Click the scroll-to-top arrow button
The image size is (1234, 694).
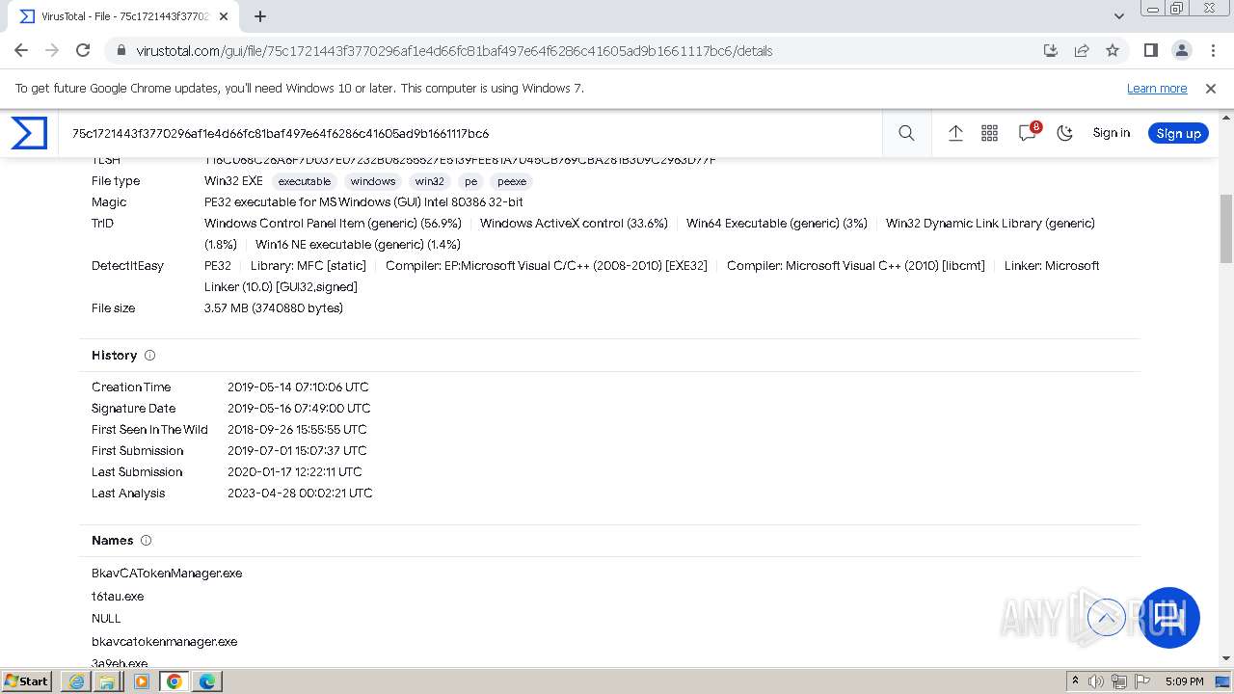click(1106, 617)
